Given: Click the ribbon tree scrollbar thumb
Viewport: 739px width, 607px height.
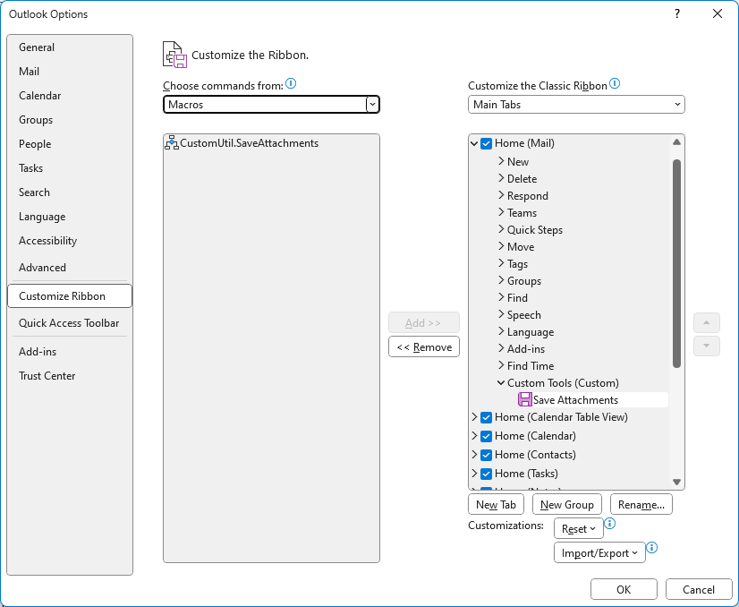Looking at the screenshot, I should coord(676,263).
